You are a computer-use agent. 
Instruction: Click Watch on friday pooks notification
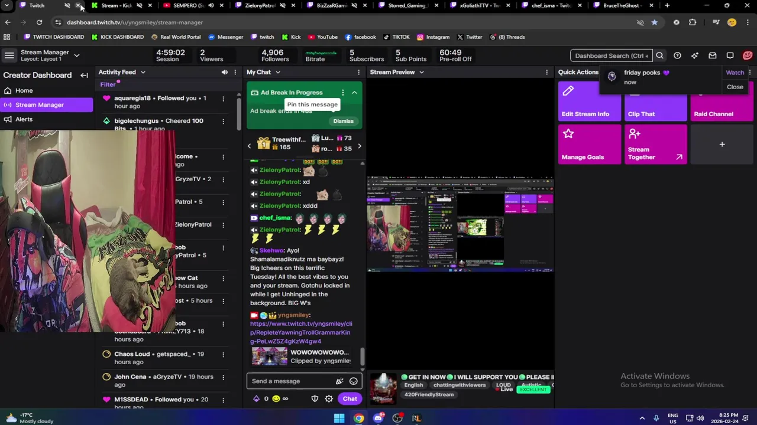(x=735, y=73)
